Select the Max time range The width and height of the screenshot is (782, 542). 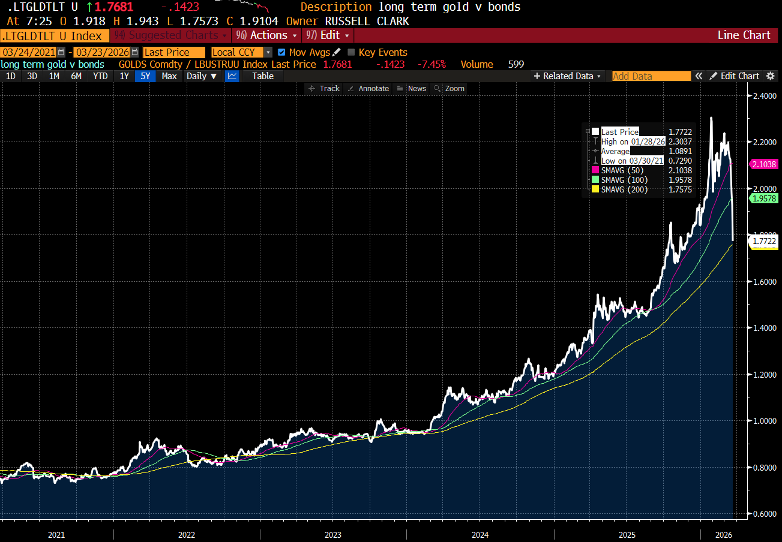pyautogui.click(x=169, y=76)
